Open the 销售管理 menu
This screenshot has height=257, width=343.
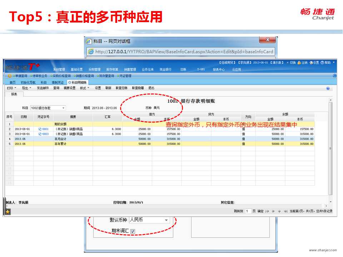pos(130,70)
